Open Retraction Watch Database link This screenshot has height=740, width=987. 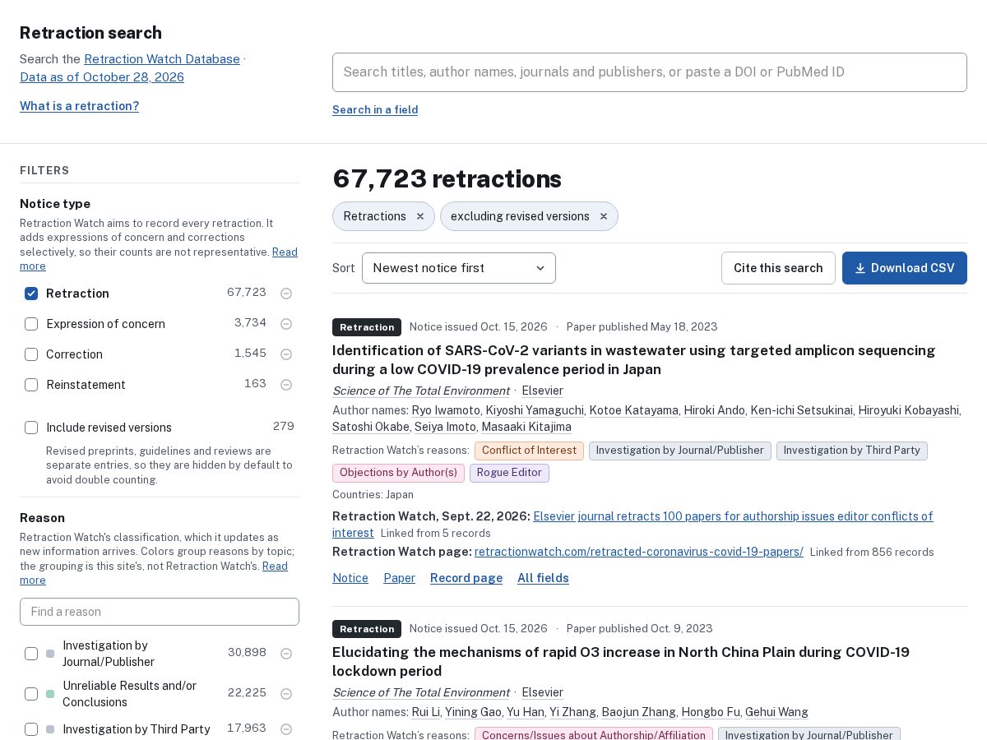(162, 59)
